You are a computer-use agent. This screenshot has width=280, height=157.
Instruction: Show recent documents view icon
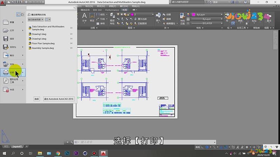coord(19,14)
